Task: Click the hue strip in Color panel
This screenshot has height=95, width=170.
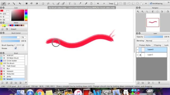Action: (x=26, y=15)
